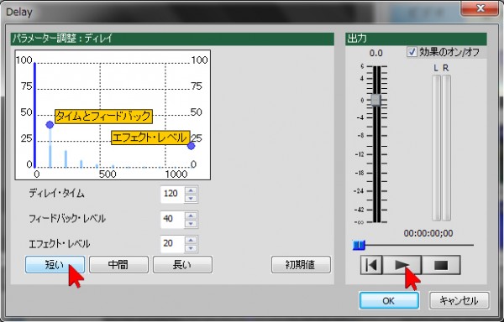Decrease フィードバック・レベル with down arrow
The image size is (504, 322).
click(191, 224)
